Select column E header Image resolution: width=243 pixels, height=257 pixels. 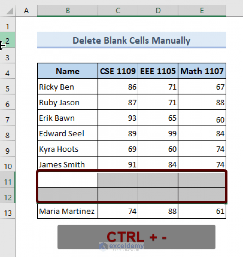coord(202,11)
